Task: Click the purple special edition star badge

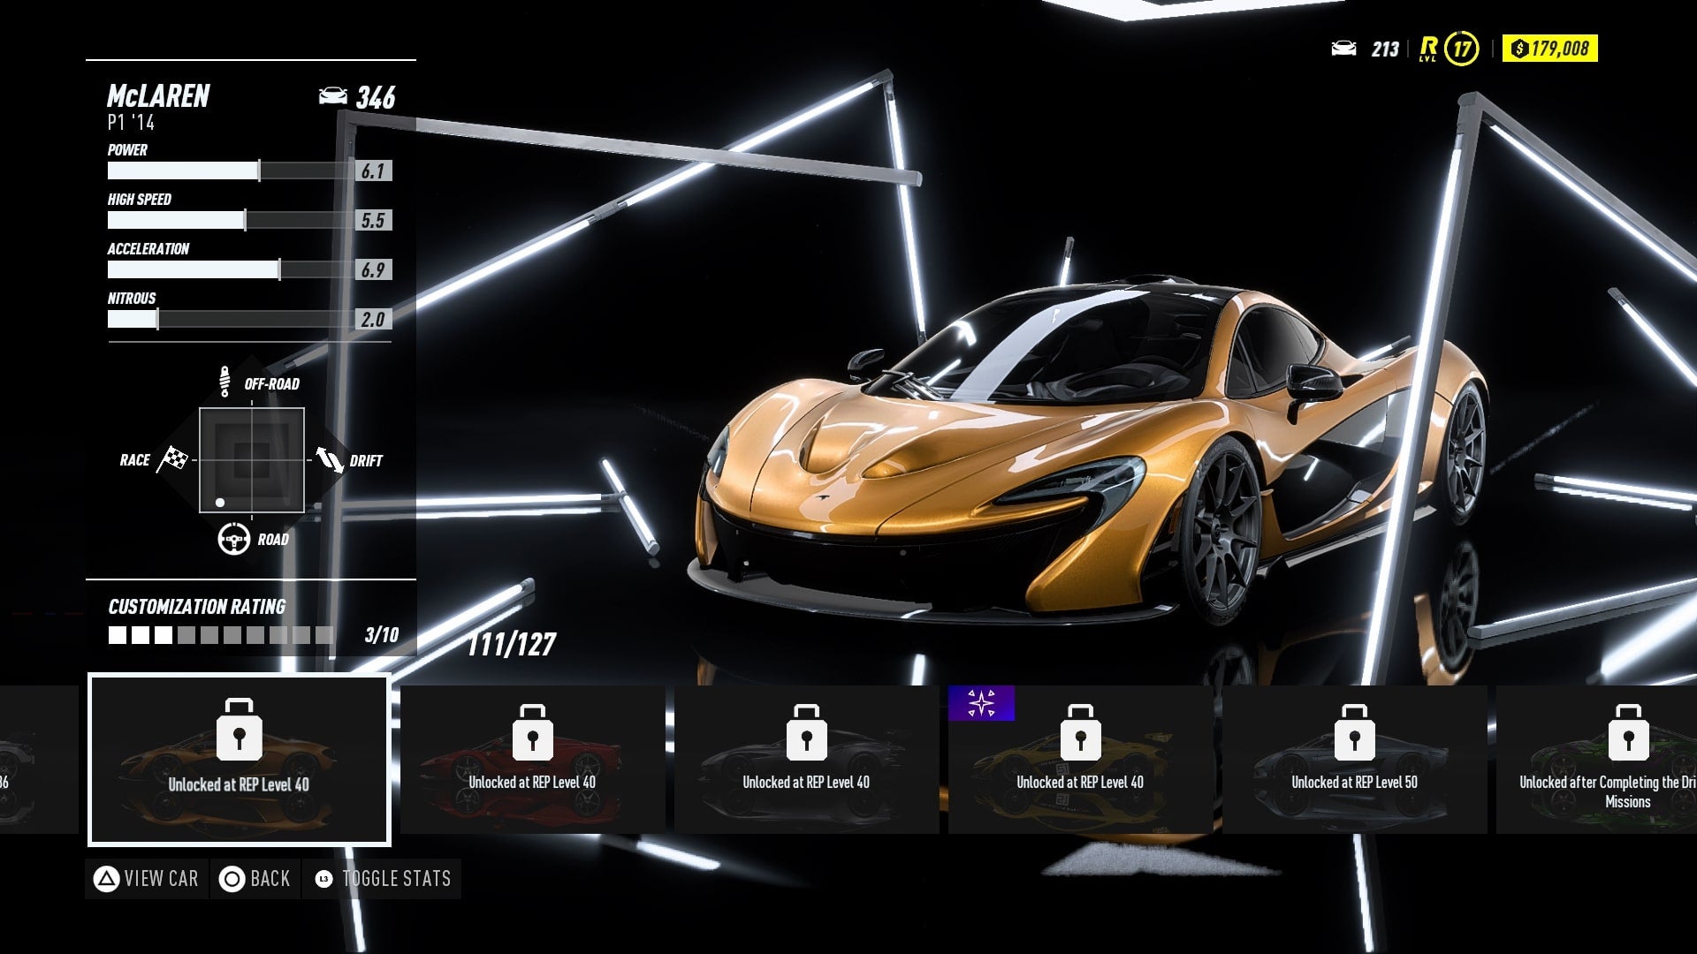Action: pyautogui.click(x=981, y=703)
